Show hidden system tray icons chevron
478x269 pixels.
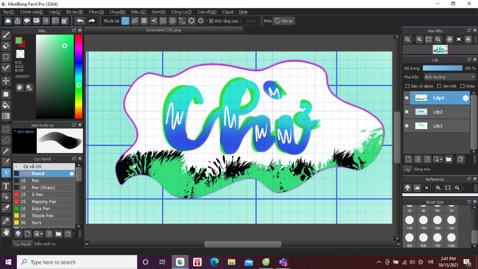click(379, 262)
